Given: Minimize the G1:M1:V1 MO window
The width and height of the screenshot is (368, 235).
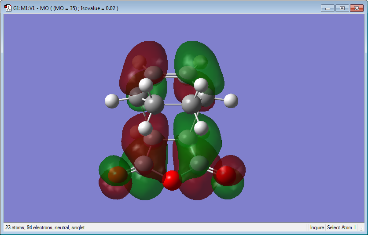Looking at the screenshot, I should point(328,8).
